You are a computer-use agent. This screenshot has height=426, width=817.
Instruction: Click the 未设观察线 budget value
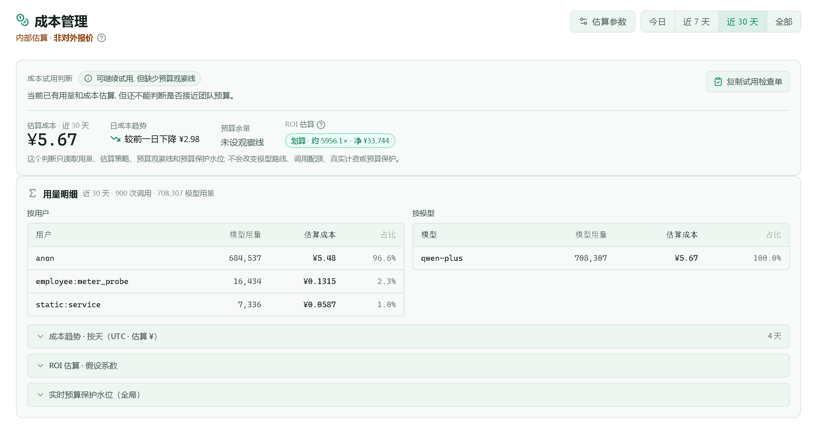[x=242, y=142]
